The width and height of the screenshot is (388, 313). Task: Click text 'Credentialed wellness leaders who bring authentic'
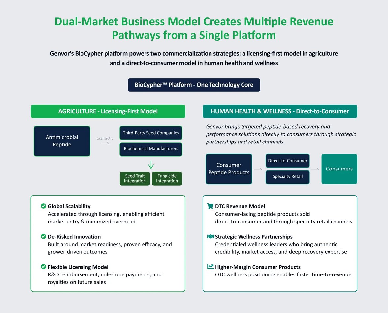(276, 244)
